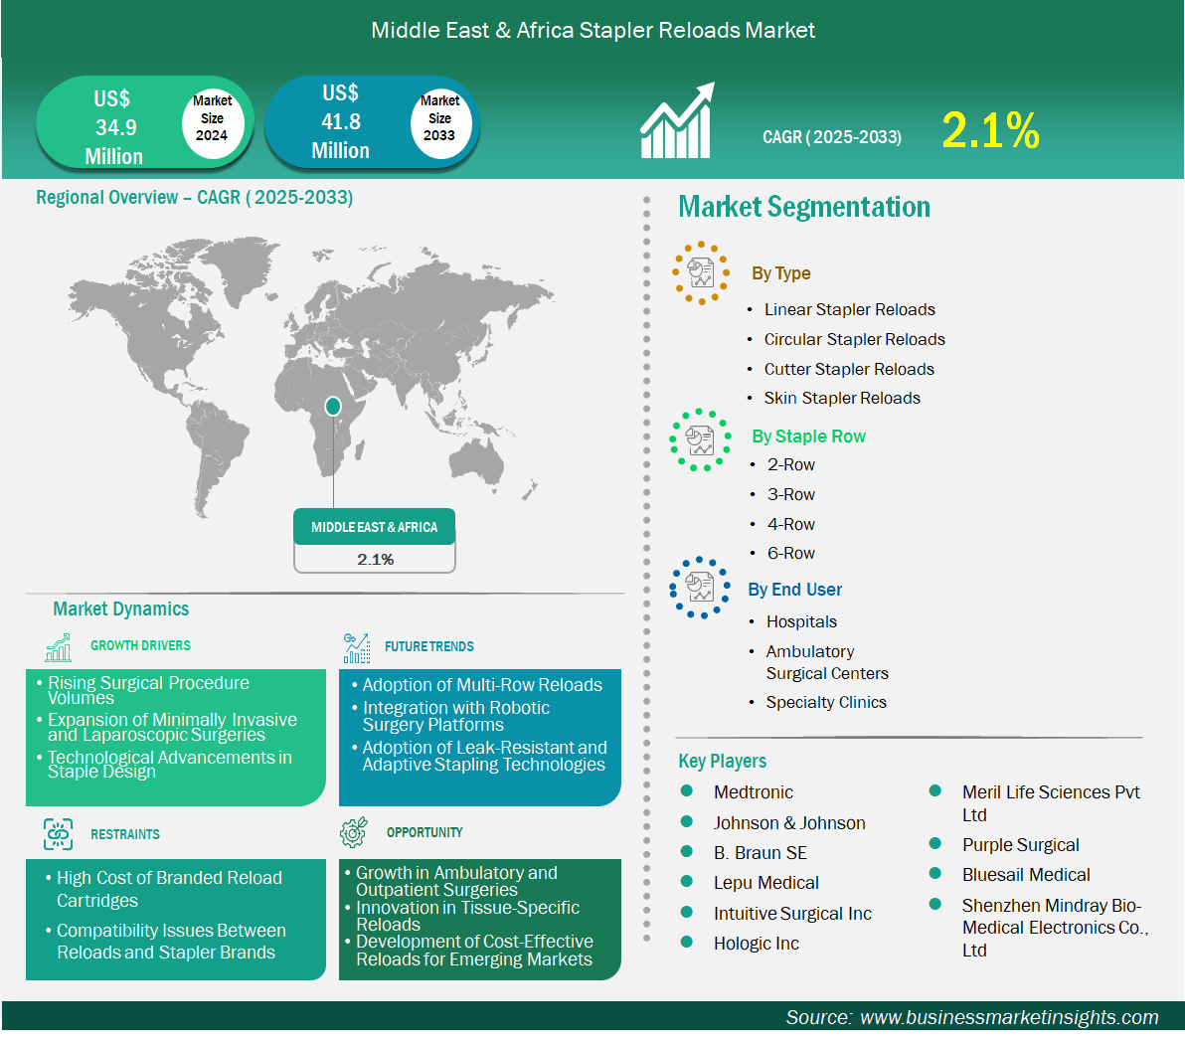Select the Hospitals end user entry
The width and height of the screenshot is (1185, 1042).
(x=801, y=621)
